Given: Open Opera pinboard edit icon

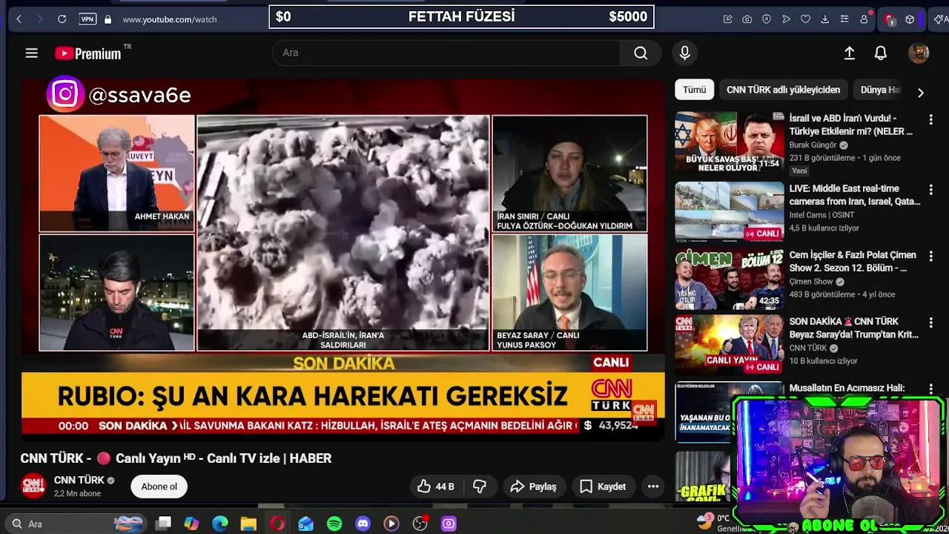Looking at the screenshot, I should click(x=728, y=19).
